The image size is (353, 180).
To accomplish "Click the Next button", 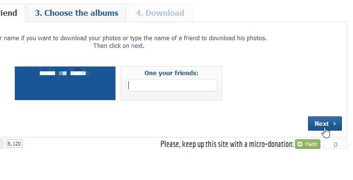I will (325, 124).
